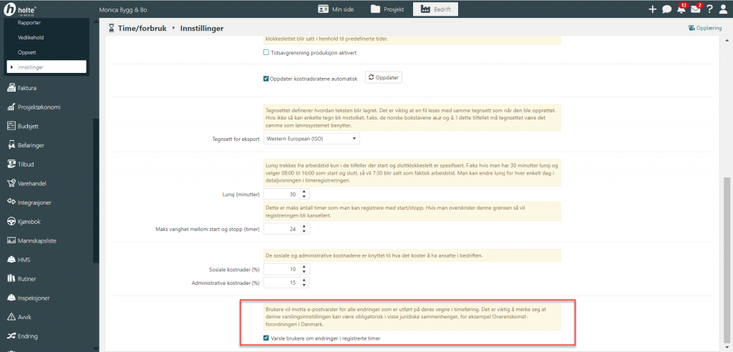Select Faktura in the sidebar

click(27, 88)
